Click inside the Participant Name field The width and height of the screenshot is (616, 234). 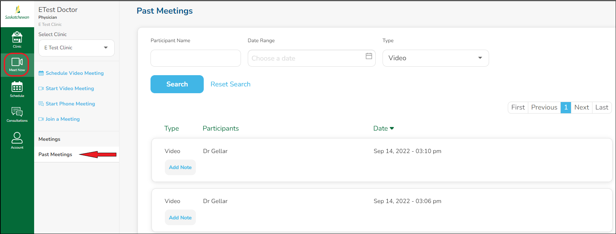point(196,58)
